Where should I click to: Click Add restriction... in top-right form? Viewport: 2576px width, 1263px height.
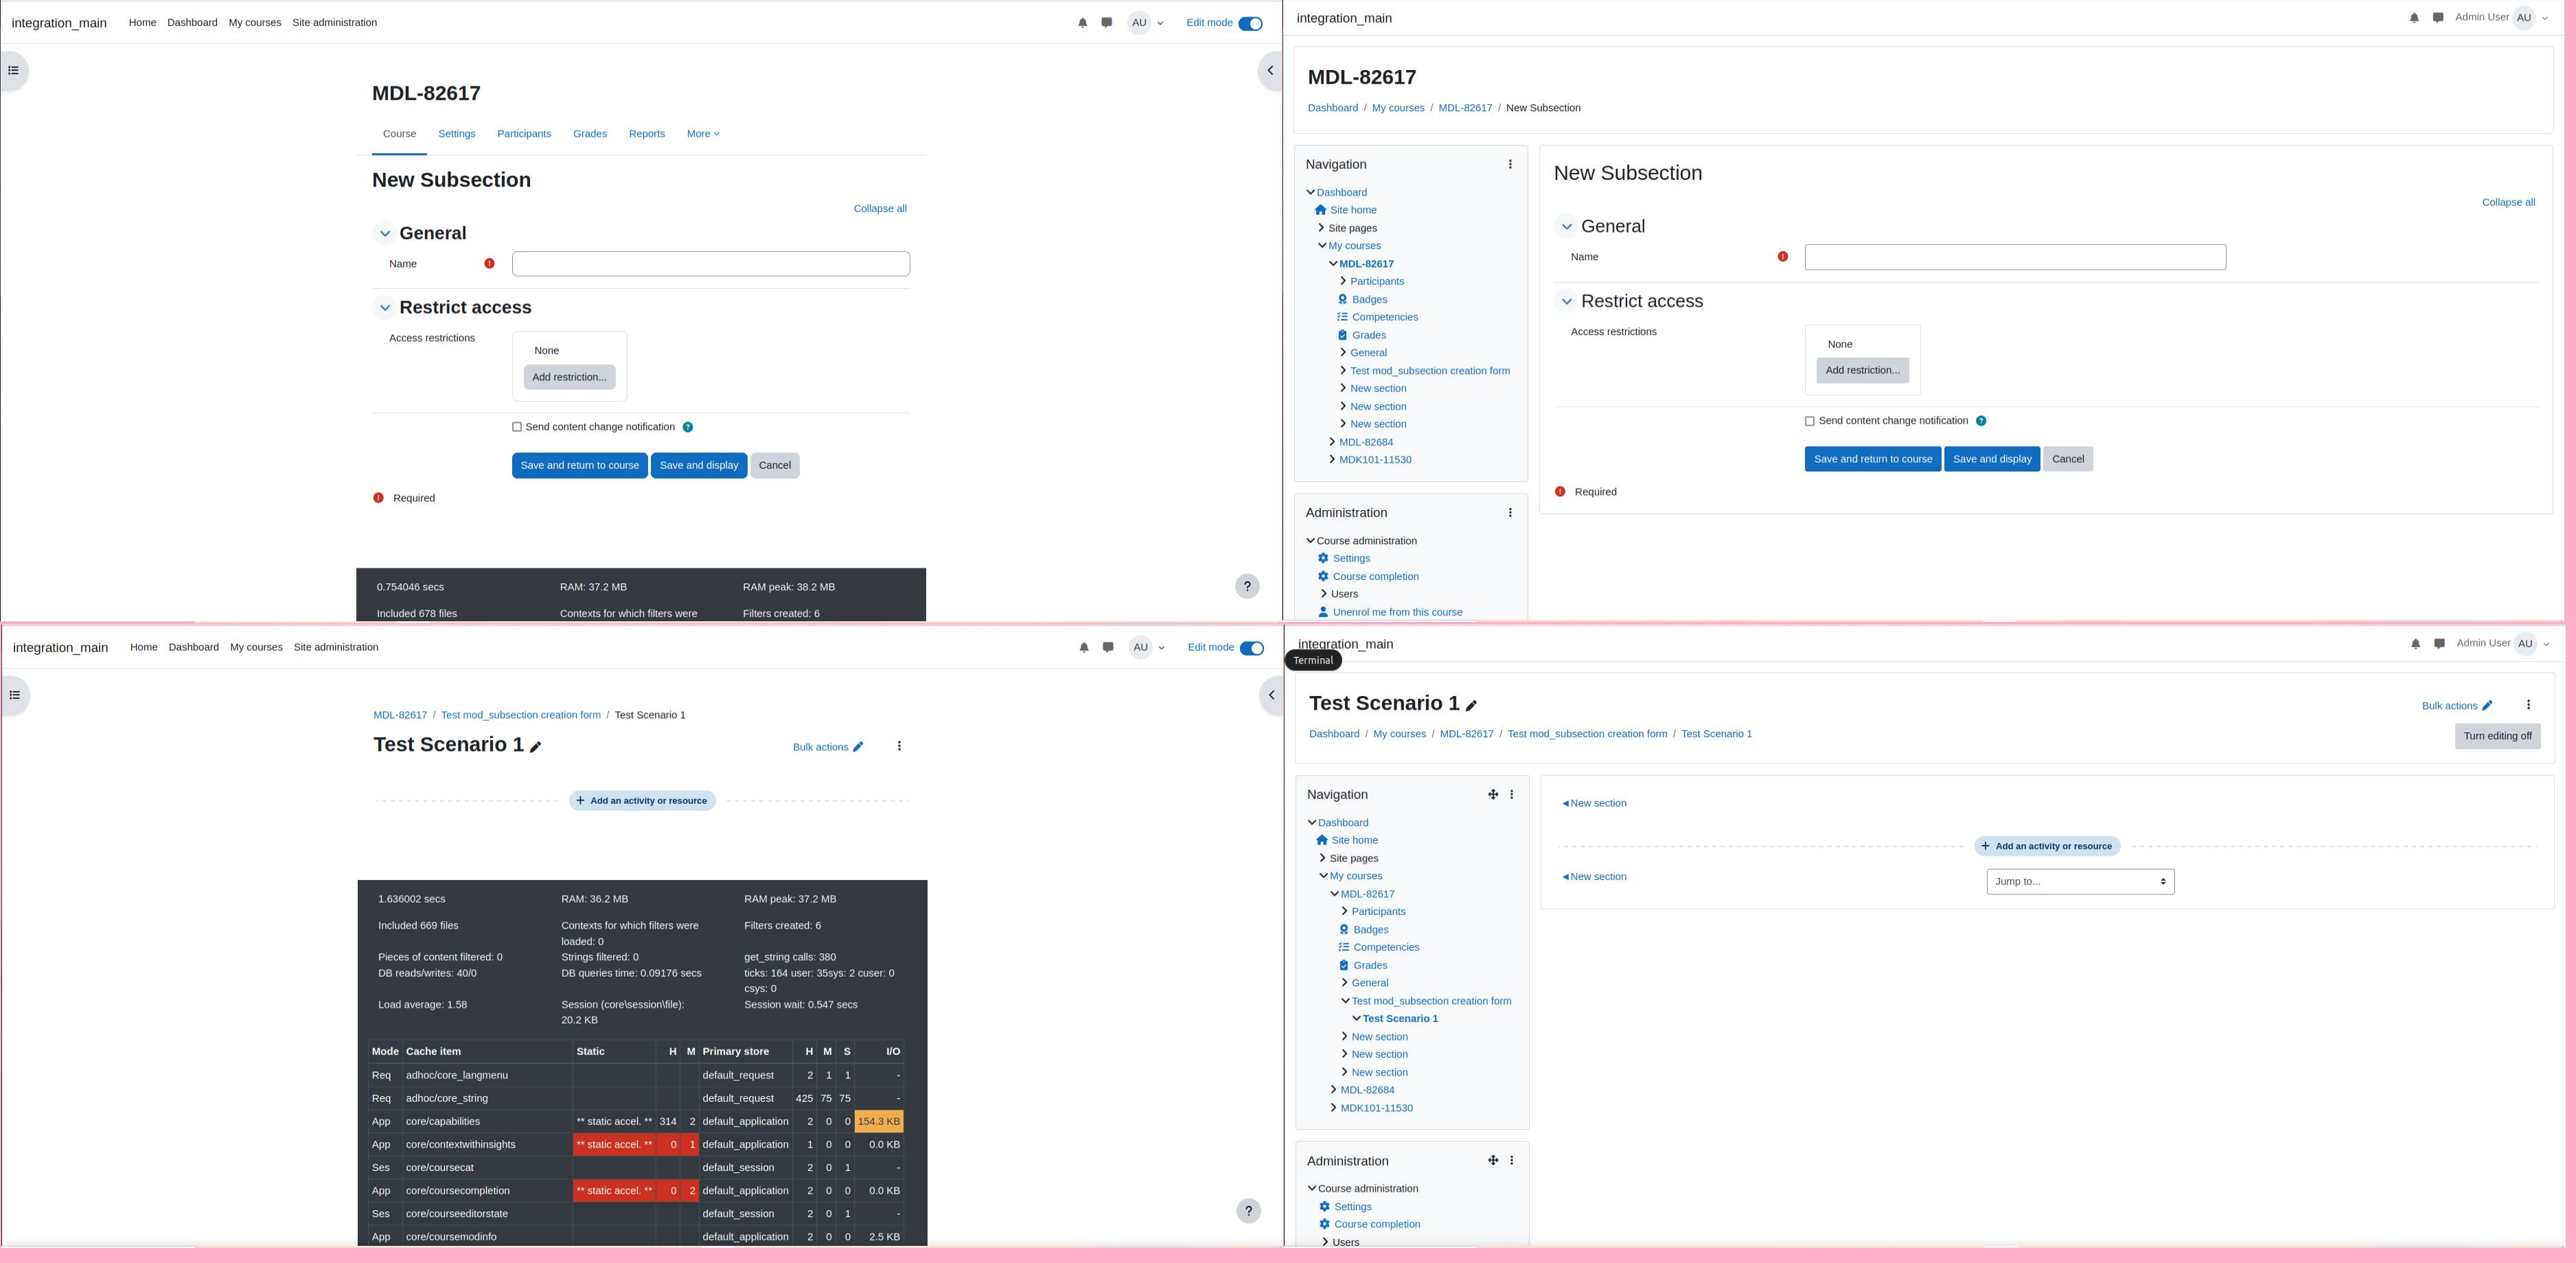pos(1863,371)
